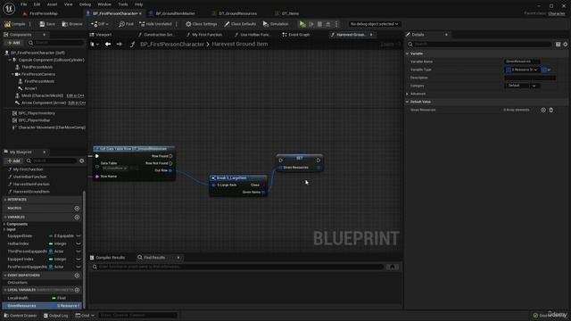Open the Debug menu

(85, 4)
